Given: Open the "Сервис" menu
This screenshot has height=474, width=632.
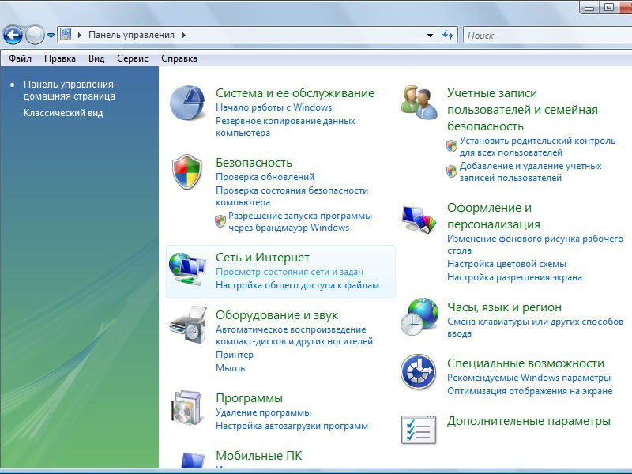Looking at the screenshot, I should click(x=132, y=58).
